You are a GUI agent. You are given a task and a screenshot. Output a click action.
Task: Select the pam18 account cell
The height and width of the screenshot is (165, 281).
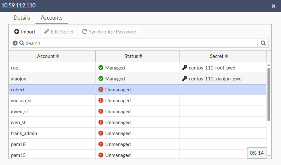click(x=52, y=144)
